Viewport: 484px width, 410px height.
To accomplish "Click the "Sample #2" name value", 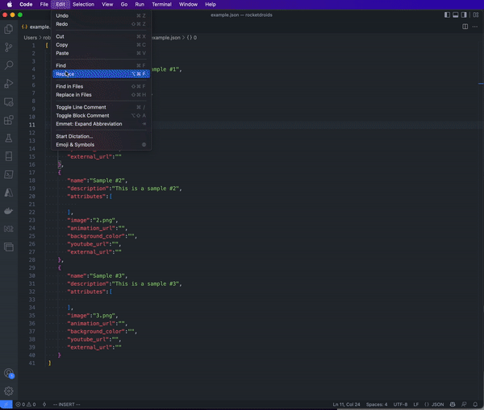I will coord(107,180).
